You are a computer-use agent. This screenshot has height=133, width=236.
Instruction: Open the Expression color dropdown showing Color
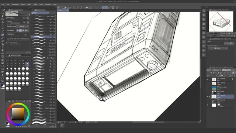218,48
